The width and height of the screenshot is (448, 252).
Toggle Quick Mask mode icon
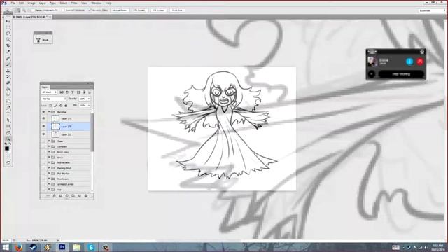pos(8,157)
